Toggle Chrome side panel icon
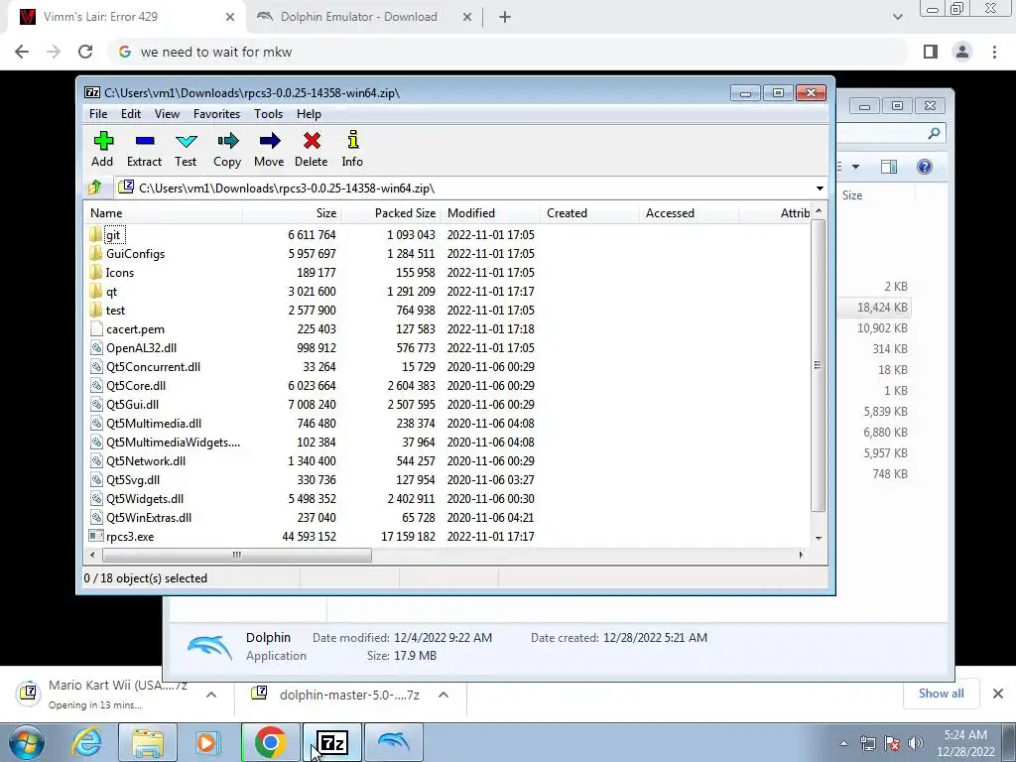 point(931,52)
